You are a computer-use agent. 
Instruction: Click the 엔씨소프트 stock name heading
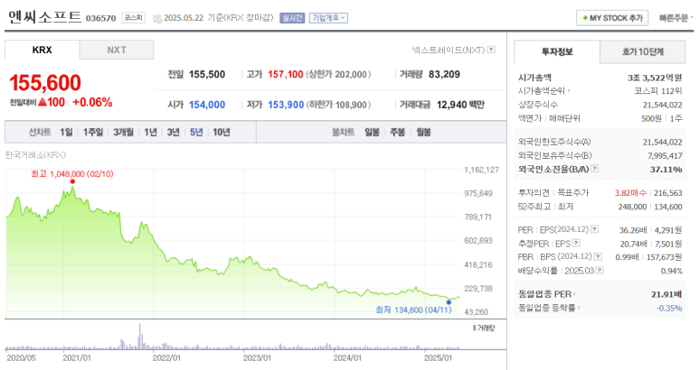44,17
